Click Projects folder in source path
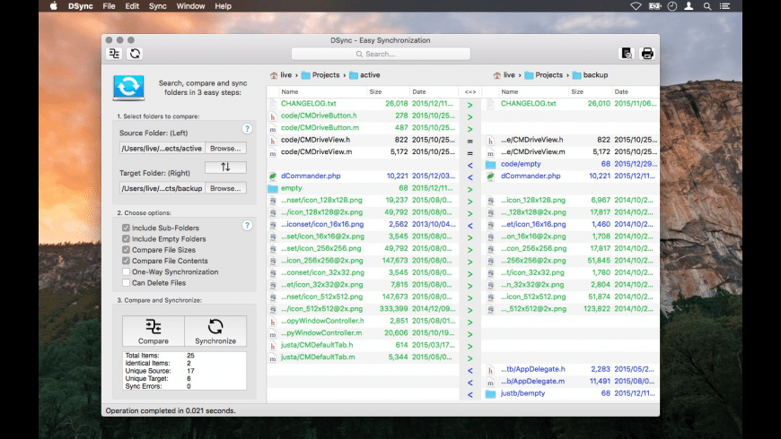781x439 pixels. tap(320, 75)
